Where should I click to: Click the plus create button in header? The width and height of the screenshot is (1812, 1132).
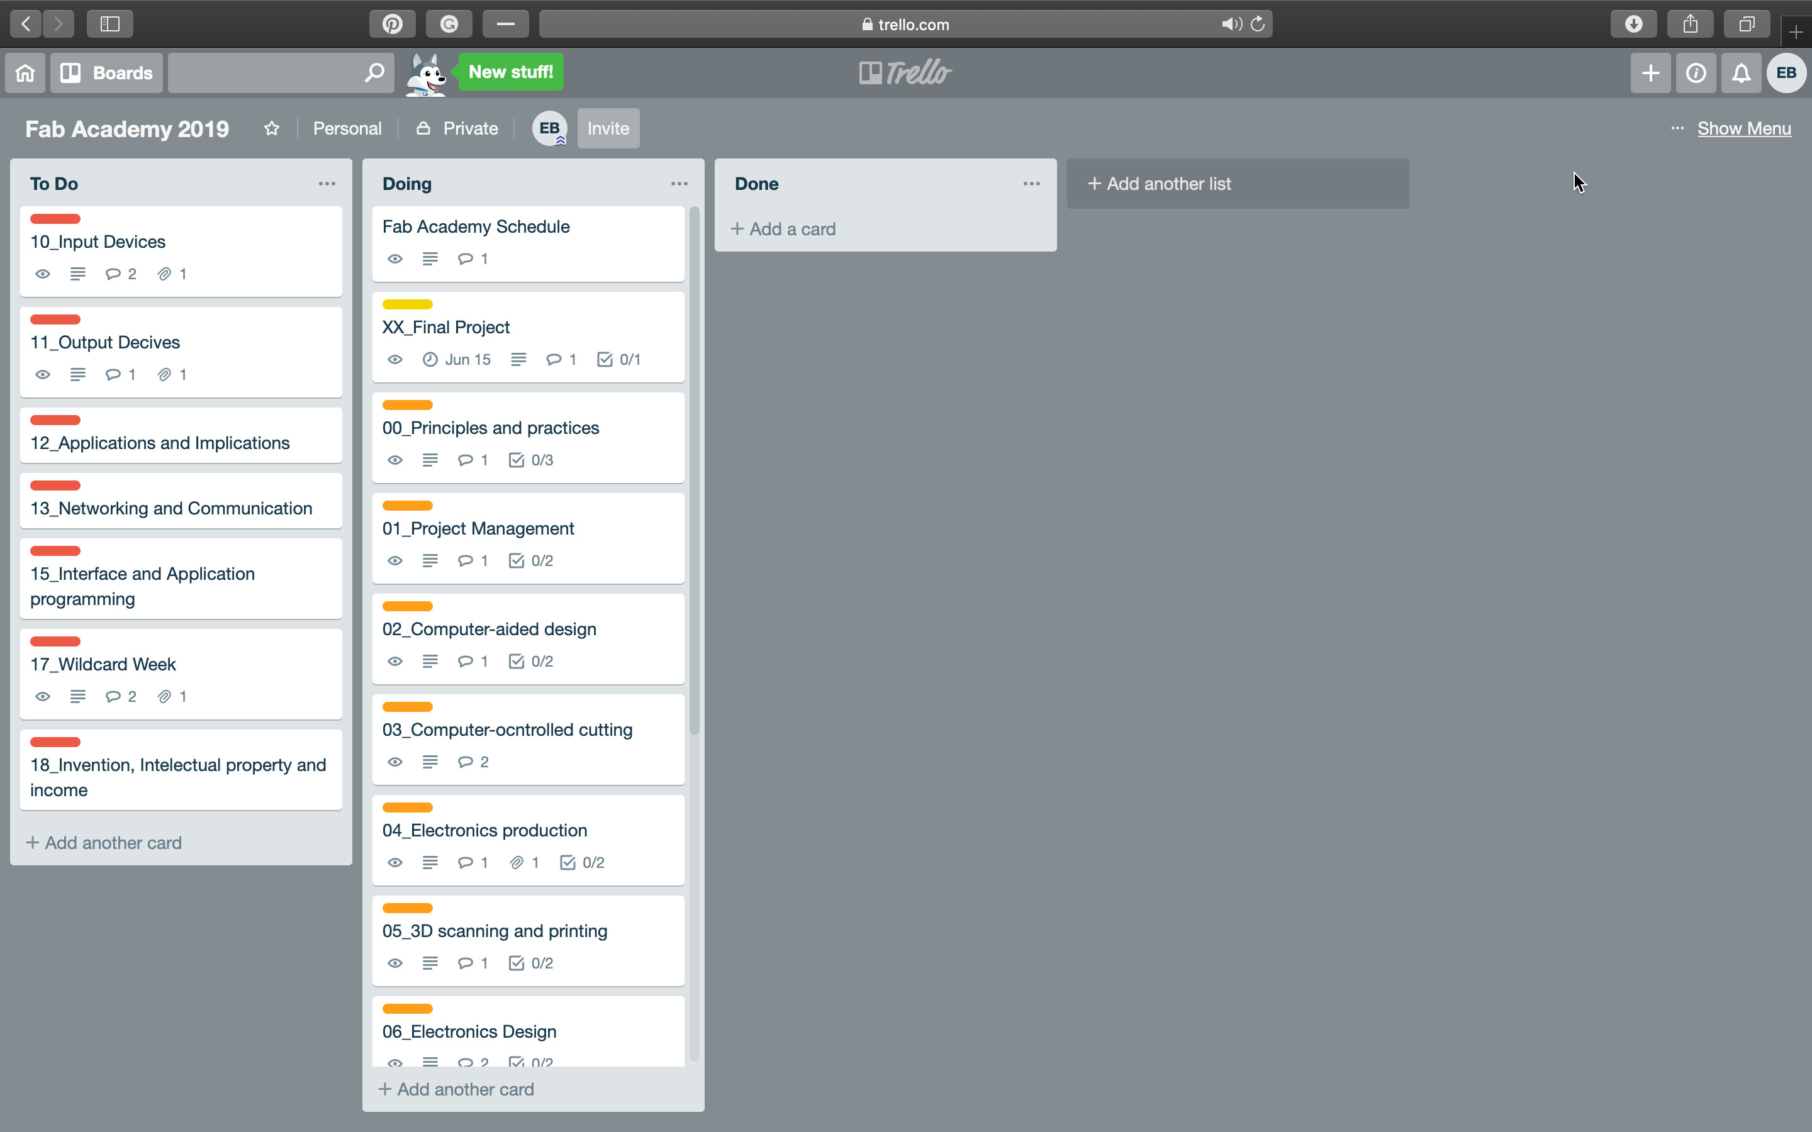pos(1650,72)
